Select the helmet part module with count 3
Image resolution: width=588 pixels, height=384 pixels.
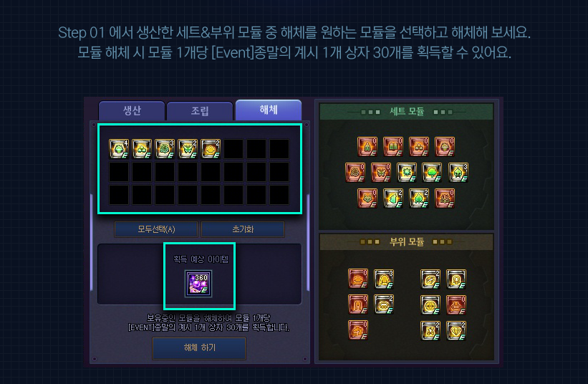[384, 279]
